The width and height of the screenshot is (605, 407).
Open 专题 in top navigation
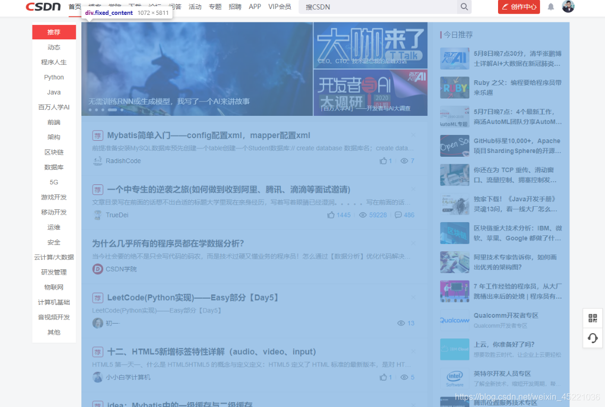[x=215, y=6]
